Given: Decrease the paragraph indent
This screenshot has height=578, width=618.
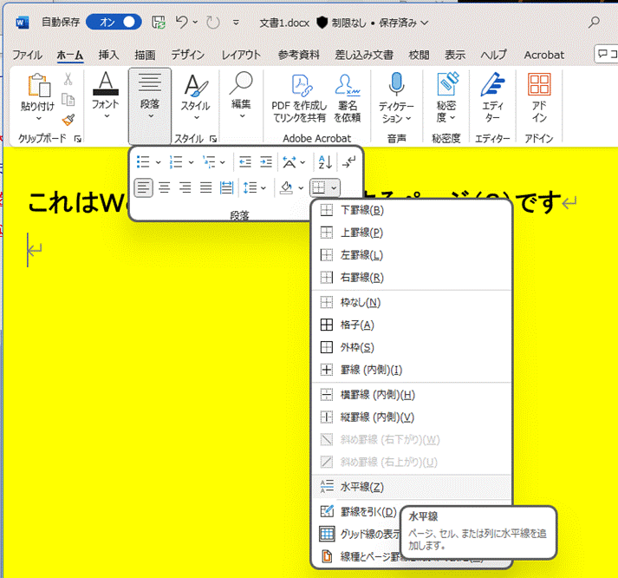Looking at the screenshot, I should pyautogui.click(x=245, y=162).
